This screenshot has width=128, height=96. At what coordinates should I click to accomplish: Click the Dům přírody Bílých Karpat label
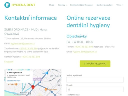[37, 79]
